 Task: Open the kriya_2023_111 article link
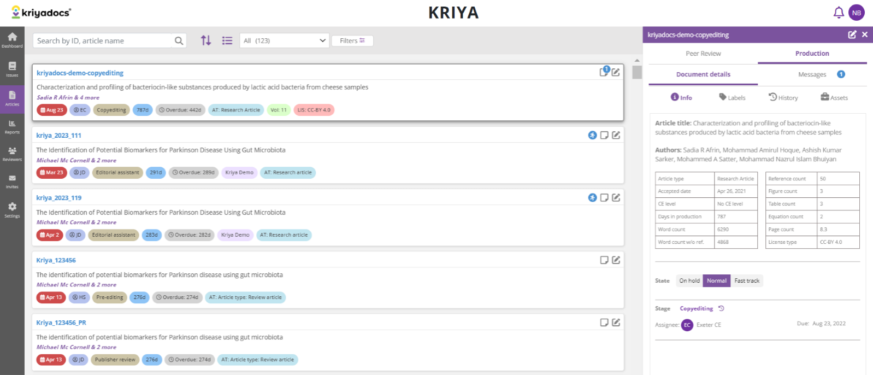tap(58, 135)
